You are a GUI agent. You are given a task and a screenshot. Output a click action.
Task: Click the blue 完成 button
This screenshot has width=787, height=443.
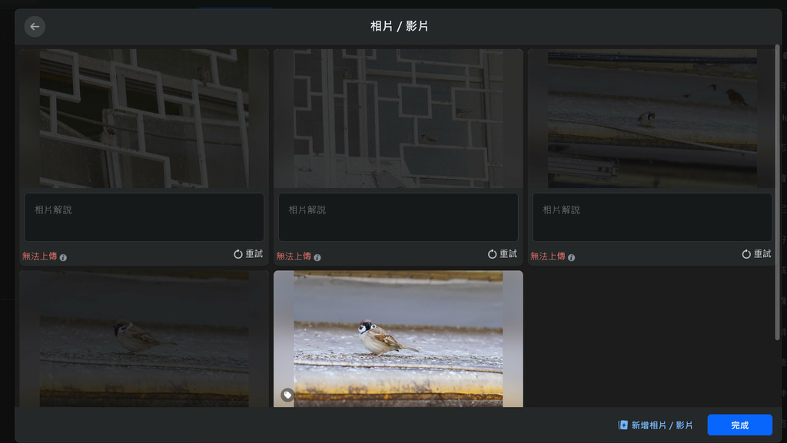(x=740, y=425)
